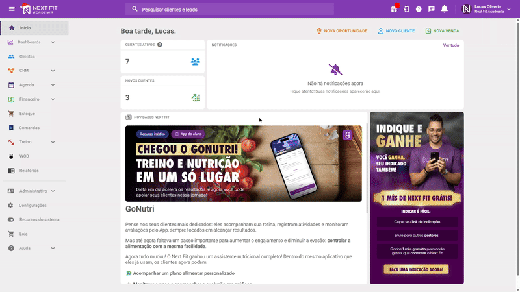This screenshot has width=520, height=292.
Task: Click the Faça uma indicação agora button
Action: point(416,269)
